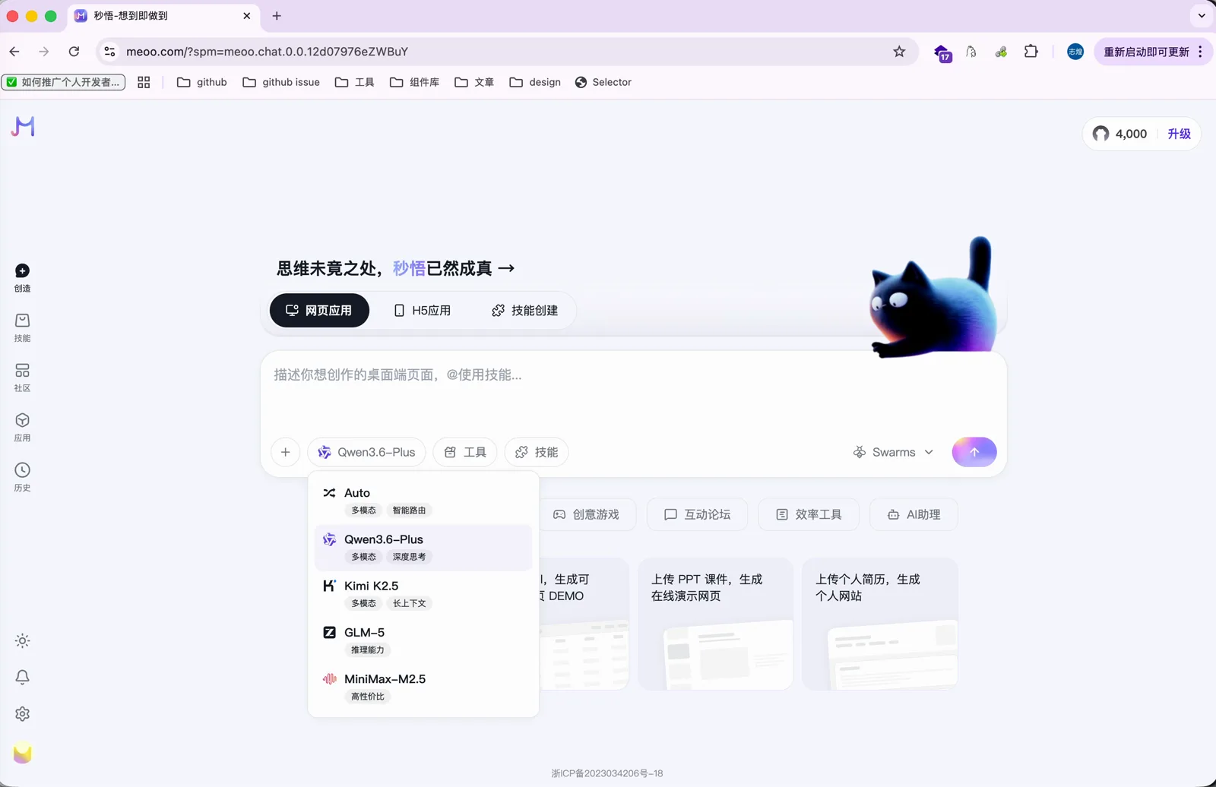Image resolution: width=1216 pixels, height=787 pixels.
Task: Select the Kimi K2.5 model
Action: tap(423, 593)
